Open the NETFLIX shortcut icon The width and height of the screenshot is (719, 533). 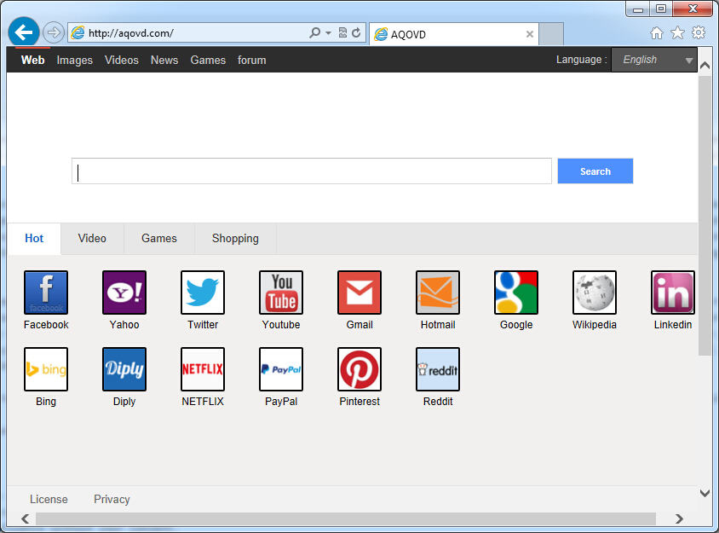pos(203,369)
